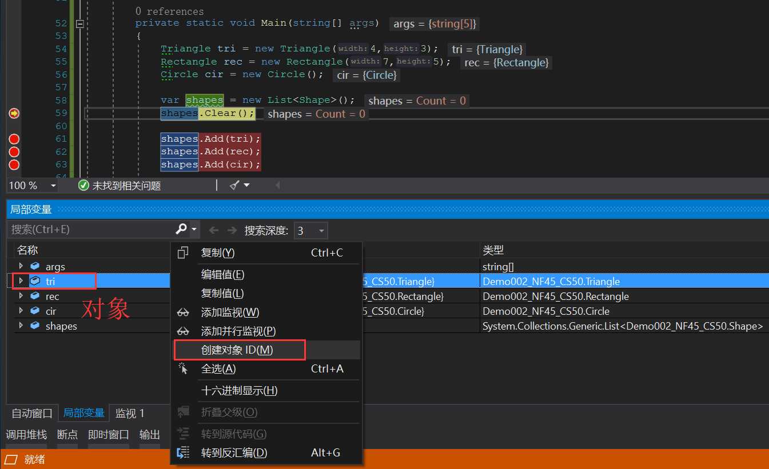
Task: Choose 复制(Y) from the context menu
Action: tap(266, 252)
